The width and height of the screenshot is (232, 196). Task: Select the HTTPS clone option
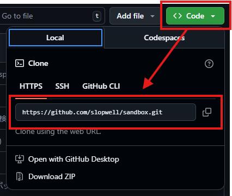[x=31, y=86]
